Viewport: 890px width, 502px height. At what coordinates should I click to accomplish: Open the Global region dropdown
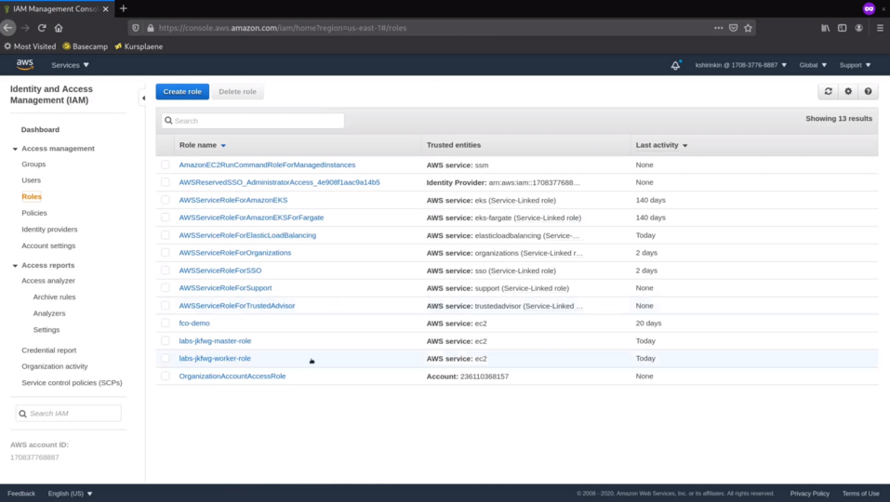tap(813, 65)
